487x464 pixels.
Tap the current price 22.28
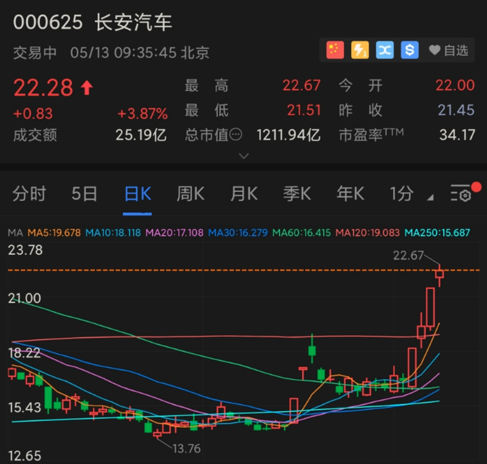click(43, 87)
